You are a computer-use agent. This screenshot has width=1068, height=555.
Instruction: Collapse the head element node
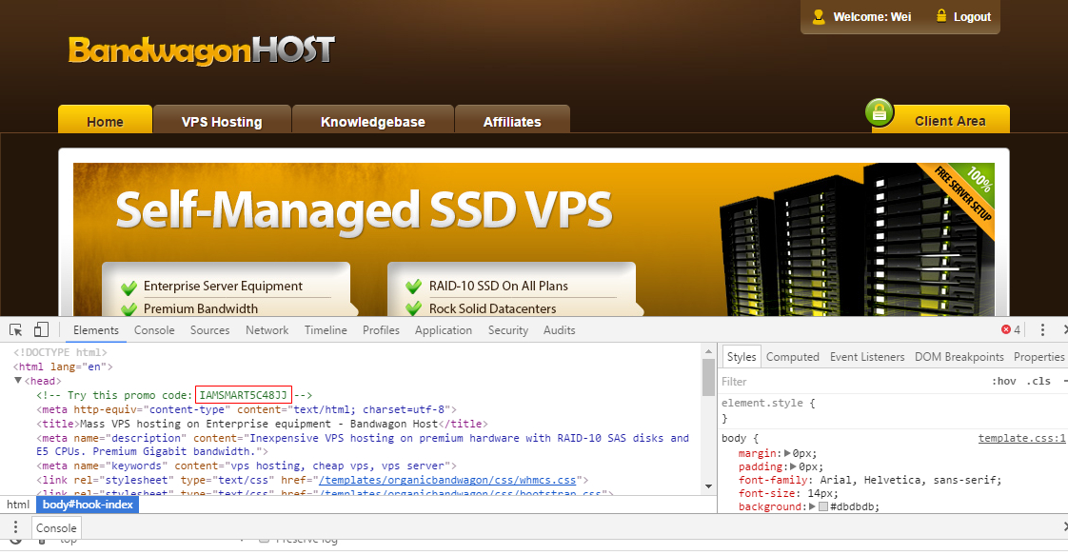(x=18, y=381)
